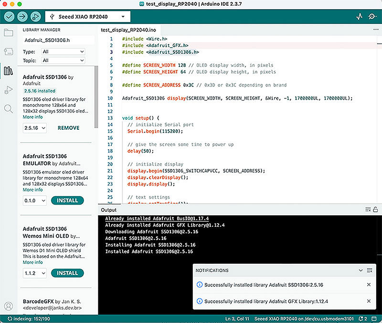This screenshot has width=382, height=323.
Task: Dismiss the Adafruit GFX Library:1.12.4 notification
Action: pos(369,301)
